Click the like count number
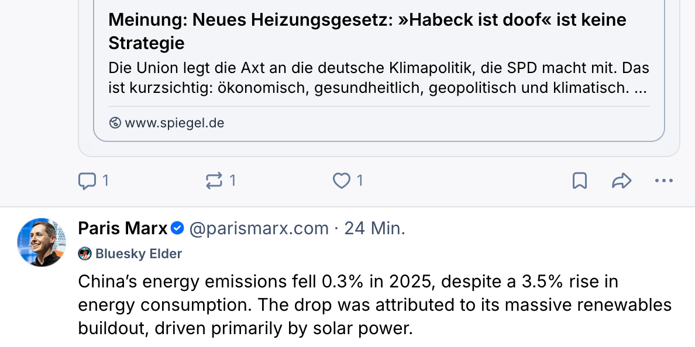Viewport: 695px width, 347px height. 360,181
